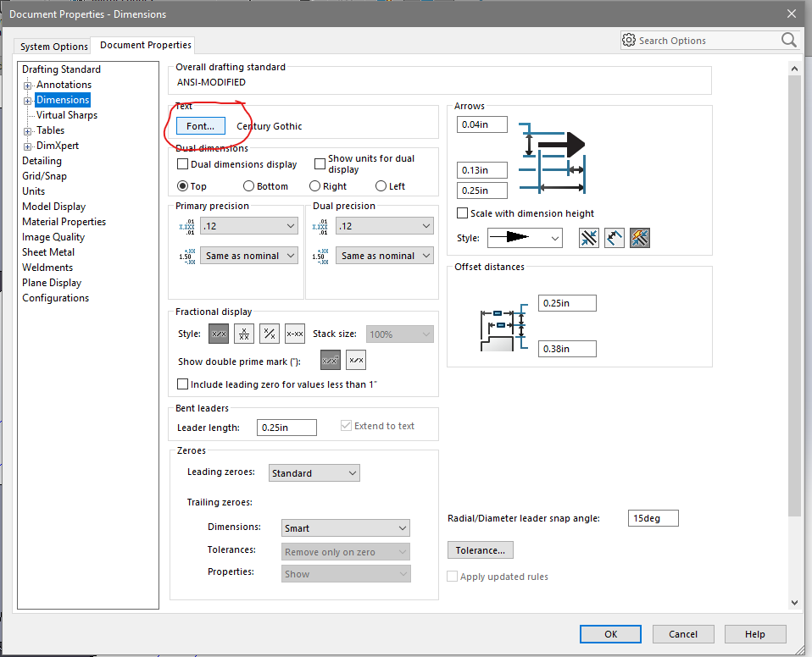Open the Tolerance... button
Screen dimensions: 812x657
(x=480, y=550)
